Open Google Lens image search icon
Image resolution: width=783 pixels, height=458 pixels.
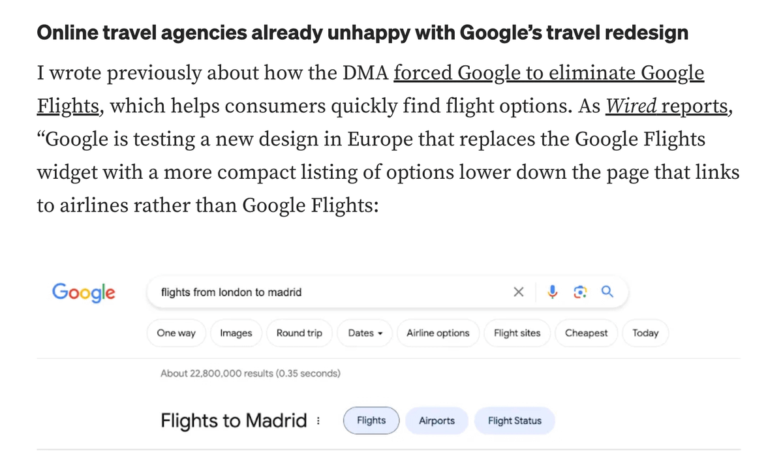[x=579, y=292]
